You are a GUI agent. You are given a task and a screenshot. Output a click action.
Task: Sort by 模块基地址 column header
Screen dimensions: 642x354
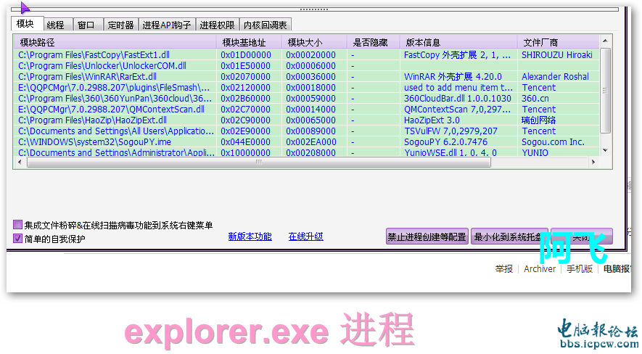[x=249, y=42]
